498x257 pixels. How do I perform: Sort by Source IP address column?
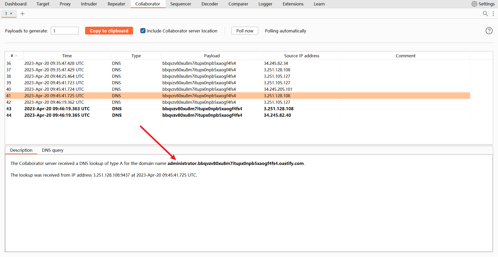pyautogui.click(x=301, y=56)
